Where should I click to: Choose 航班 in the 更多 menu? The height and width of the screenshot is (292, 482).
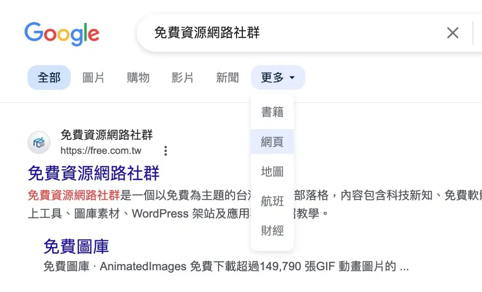coord(272,201)
